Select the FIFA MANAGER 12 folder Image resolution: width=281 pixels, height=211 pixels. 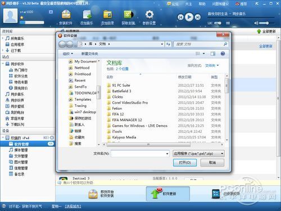[x=127, y=120]
